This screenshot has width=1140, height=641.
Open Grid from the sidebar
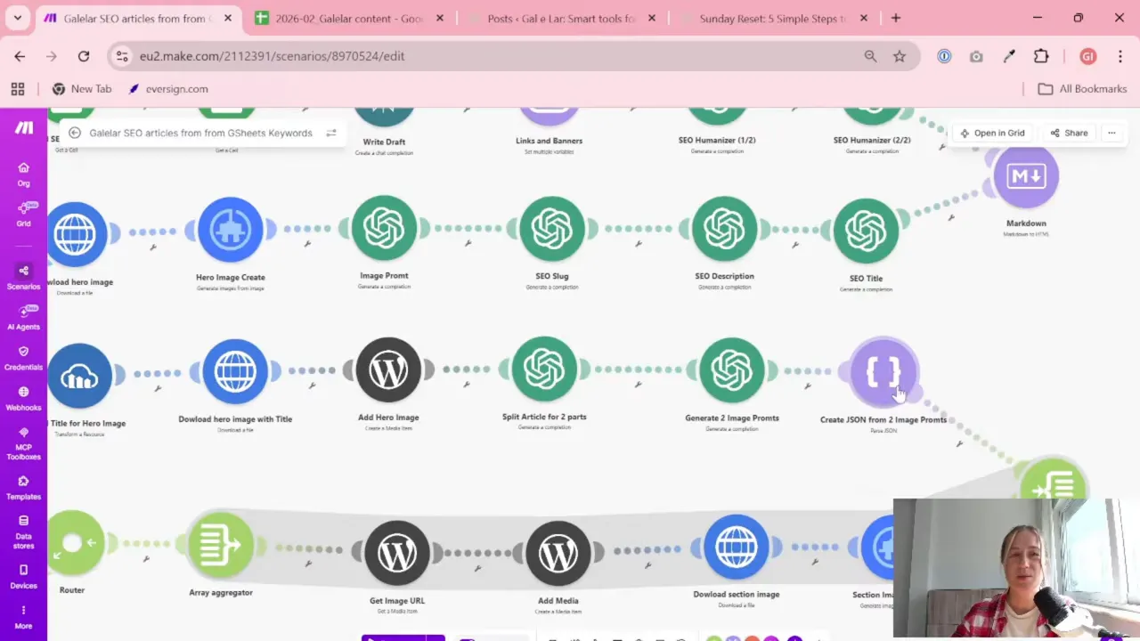23,214
